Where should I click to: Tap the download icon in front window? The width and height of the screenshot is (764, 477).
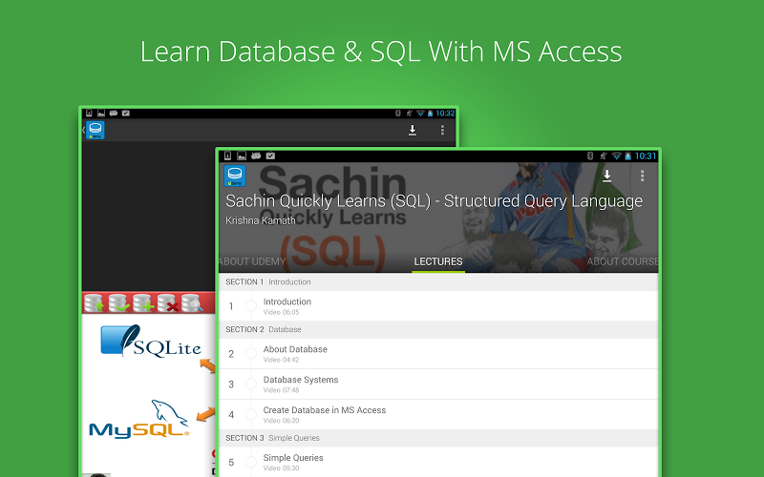606,176
